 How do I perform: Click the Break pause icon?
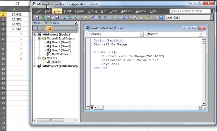pyautogui.click(x=118, y=18)
